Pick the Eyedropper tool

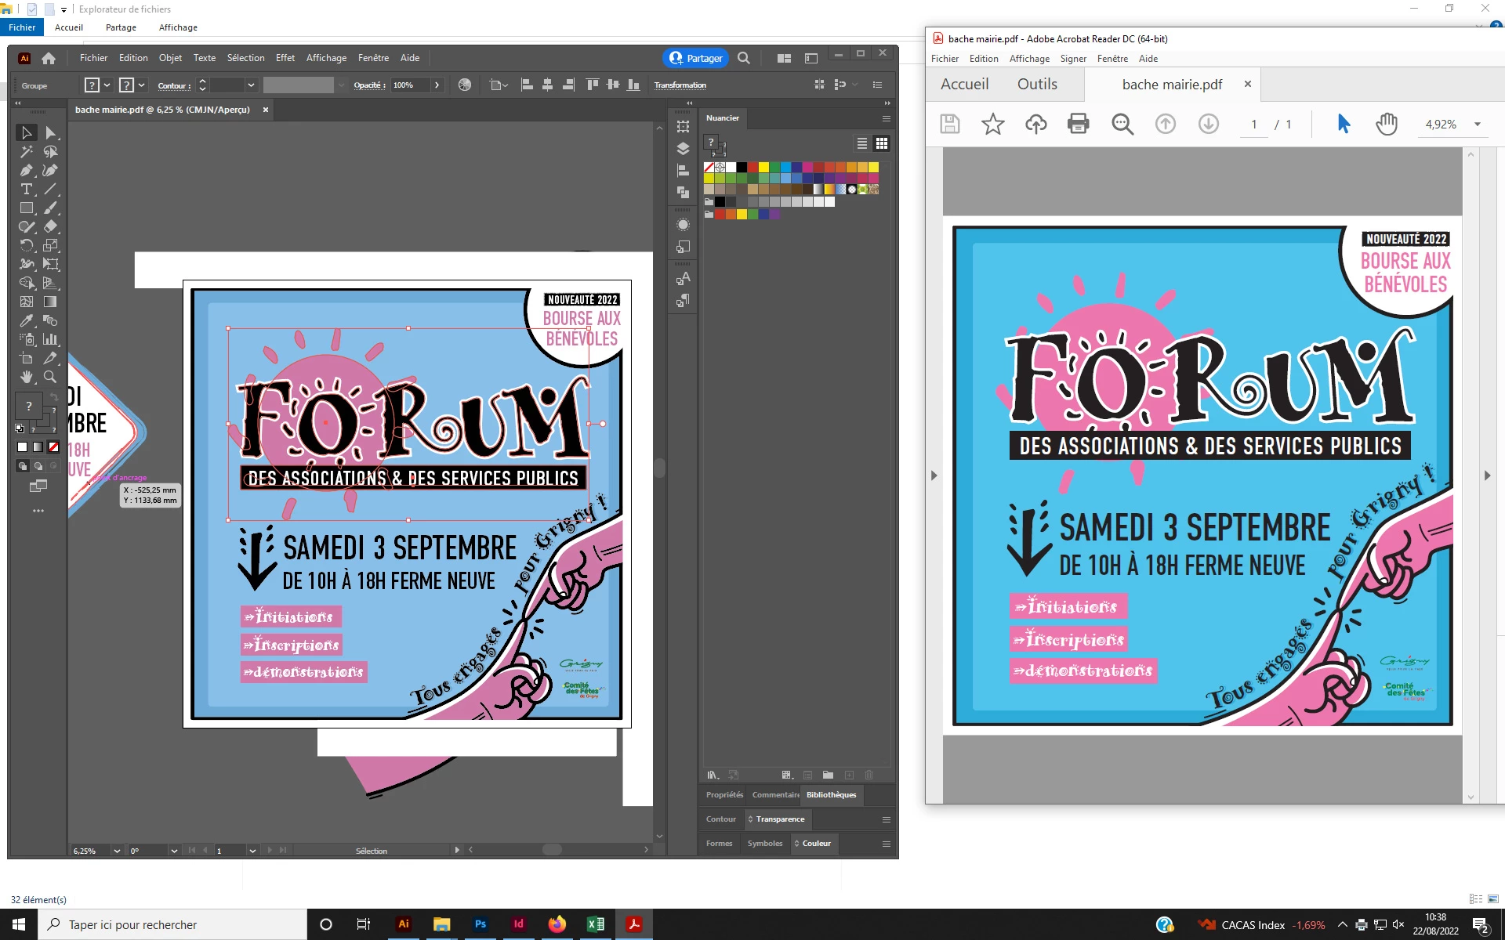click(x=27, y=320)
